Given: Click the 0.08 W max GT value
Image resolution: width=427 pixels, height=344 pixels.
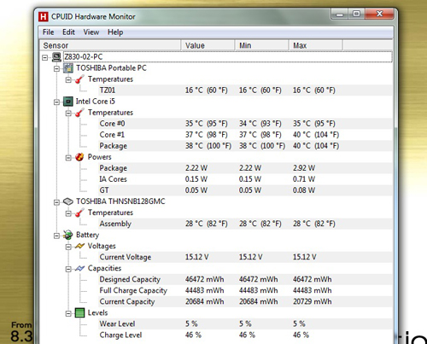Looking at the screenshot, I should pyautogui.click(x=304, y=190).
